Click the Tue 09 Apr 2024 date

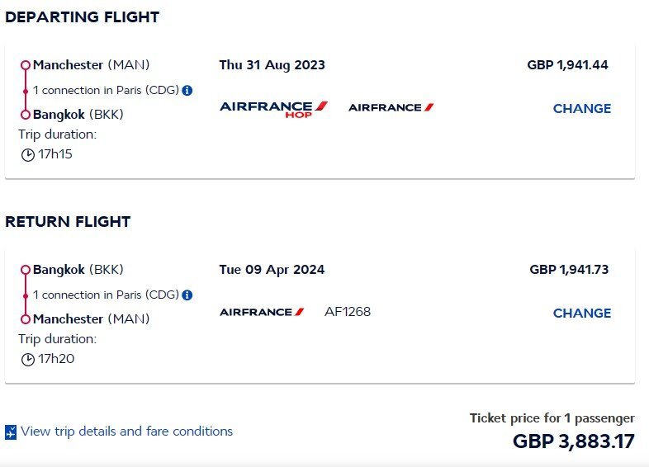tap(272, 270)
